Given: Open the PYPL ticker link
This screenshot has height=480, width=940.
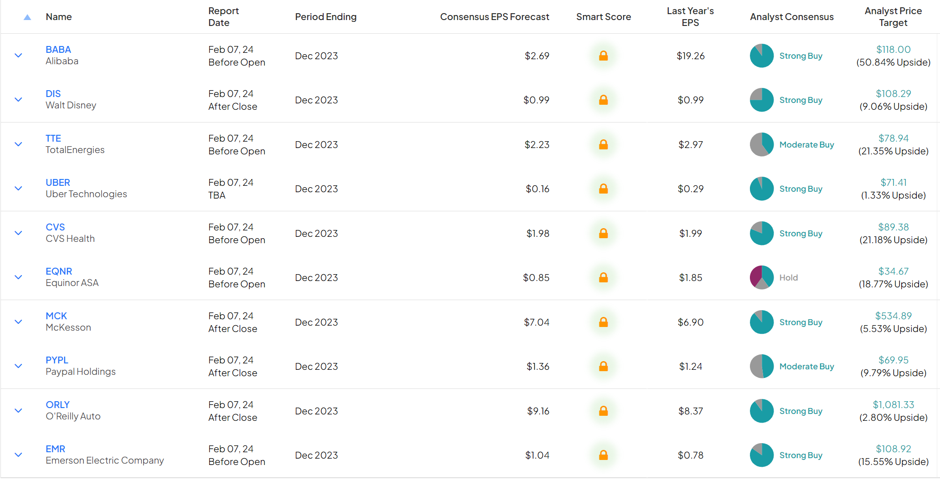Looking at the screenshot, I should tap(57, 360).
